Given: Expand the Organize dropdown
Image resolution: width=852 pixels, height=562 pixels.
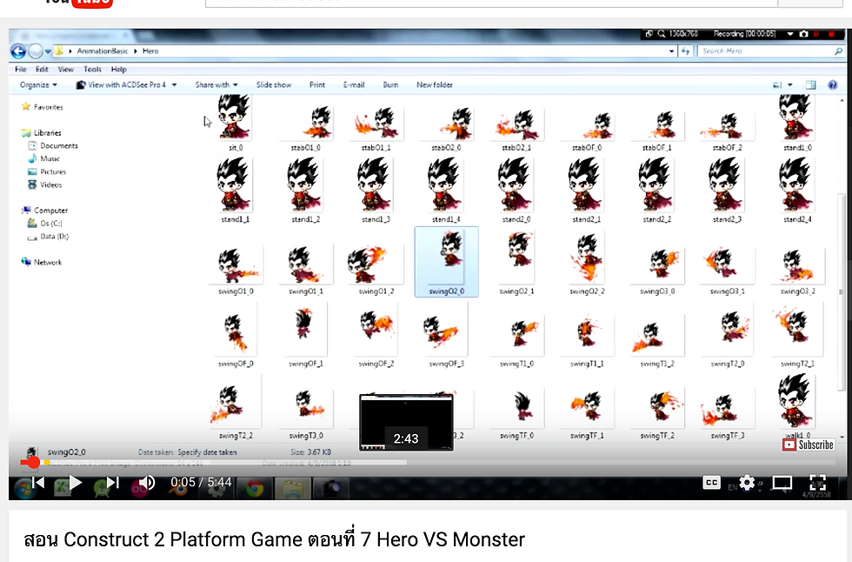Looking at the screenshot, I should (x=38, y=84).
